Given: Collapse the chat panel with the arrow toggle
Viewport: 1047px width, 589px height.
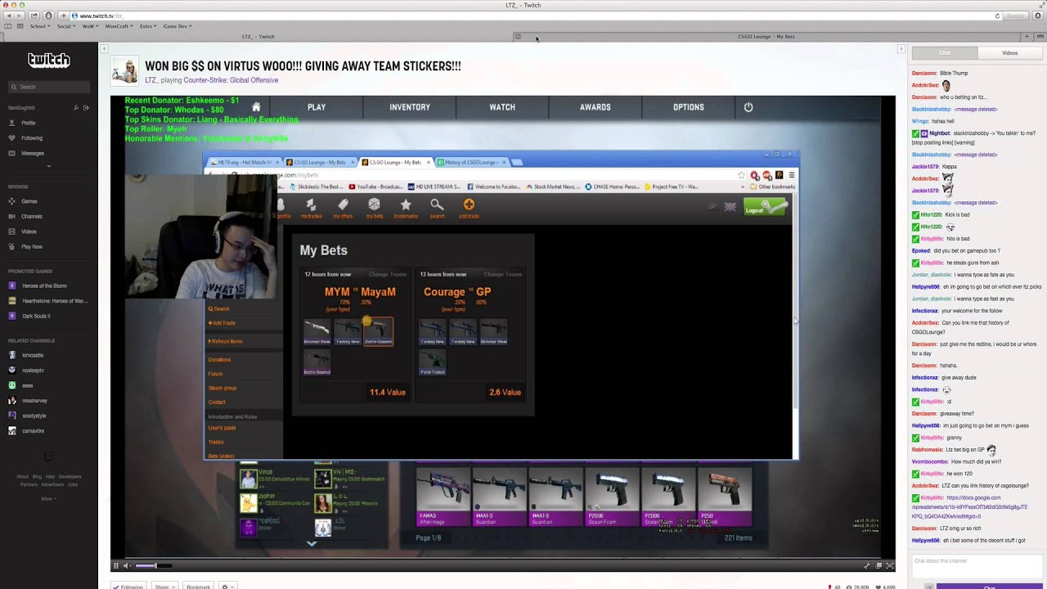Looking at the screenshot, I should pyautogui.click(x=901, y=49).
